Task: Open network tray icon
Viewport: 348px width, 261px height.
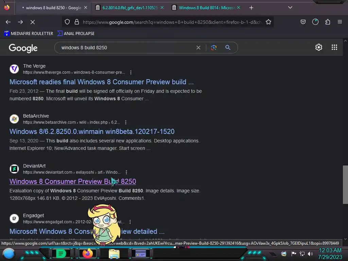Action: point(302,254)
